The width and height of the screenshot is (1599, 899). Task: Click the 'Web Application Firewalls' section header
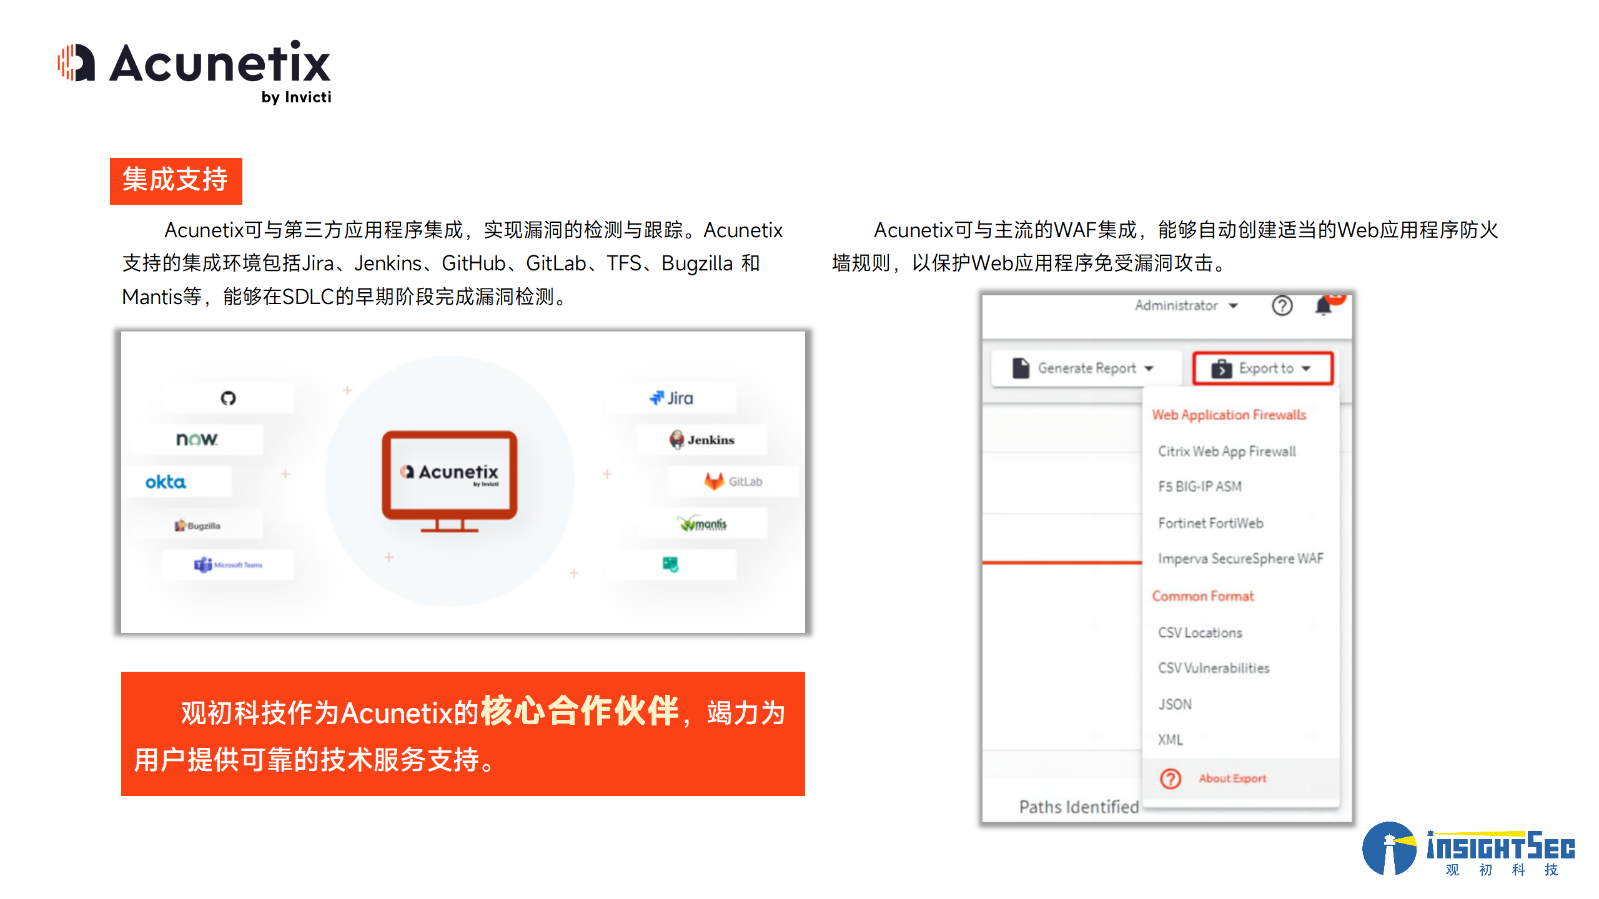[x=1229, y=415]
